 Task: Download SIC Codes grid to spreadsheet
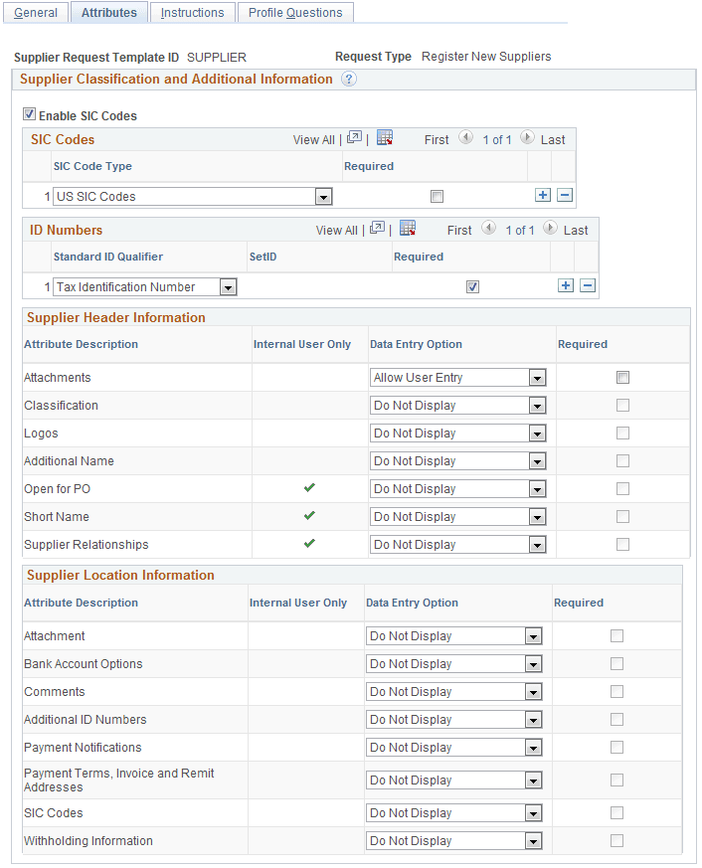click(385, 139)
